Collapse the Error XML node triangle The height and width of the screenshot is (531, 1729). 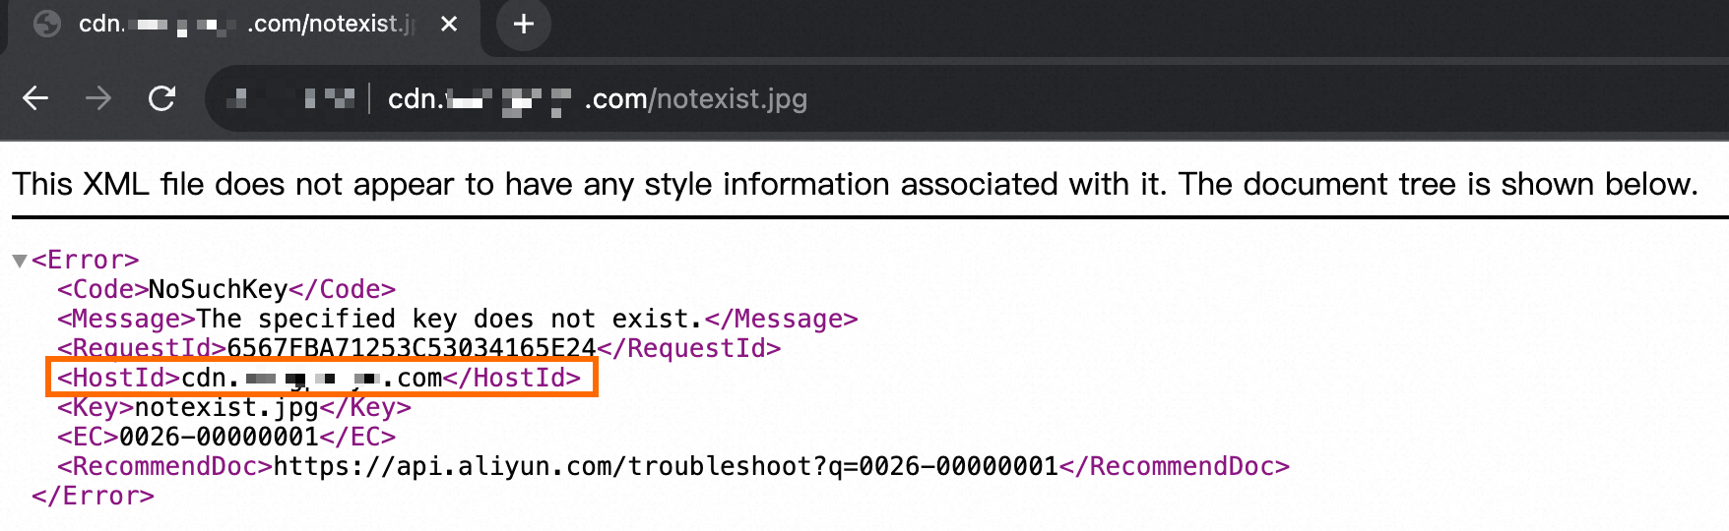19,261
